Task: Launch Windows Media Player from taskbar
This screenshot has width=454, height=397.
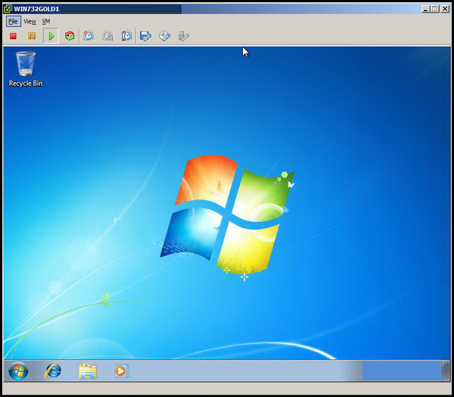Action: click(x=122, y=371)
